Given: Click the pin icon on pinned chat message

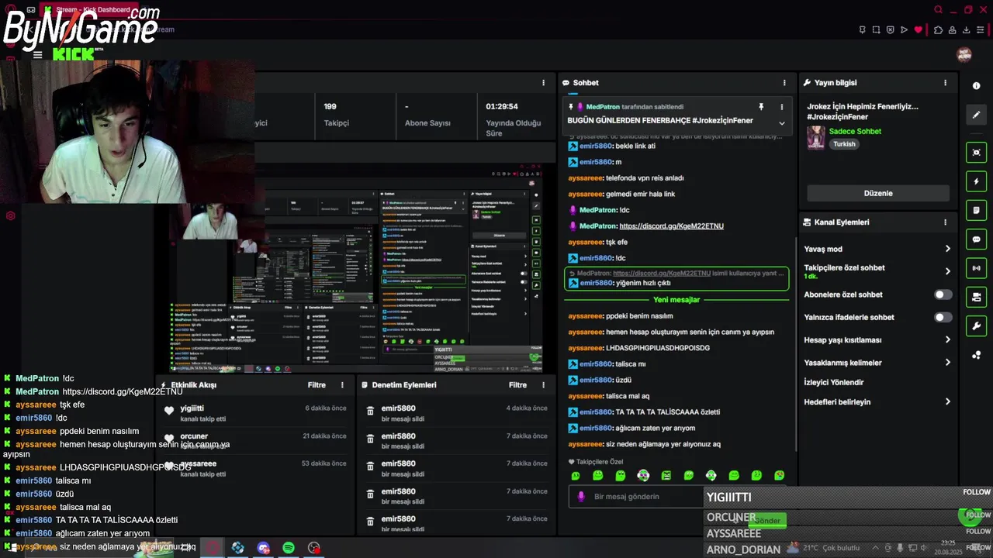Looking at the screenshot, I should tap(761, 107).
